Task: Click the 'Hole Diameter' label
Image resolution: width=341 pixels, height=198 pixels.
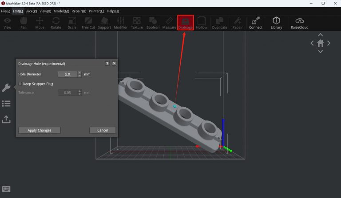Action: (x=30, y=74)
